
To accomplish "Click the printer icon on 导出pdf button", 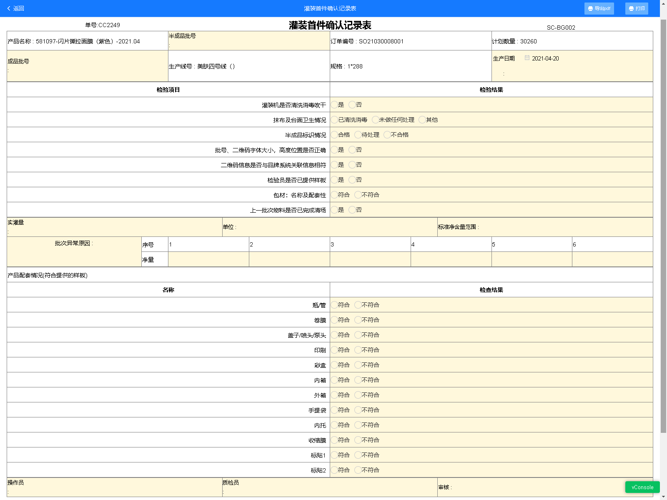I will point(590,9).
